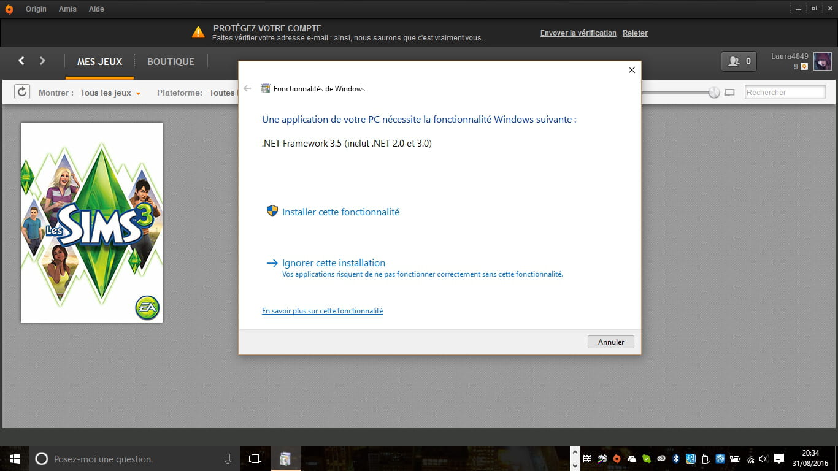
Task: Click the Origin points icon next to 9
Action: (x=804, y=66)
